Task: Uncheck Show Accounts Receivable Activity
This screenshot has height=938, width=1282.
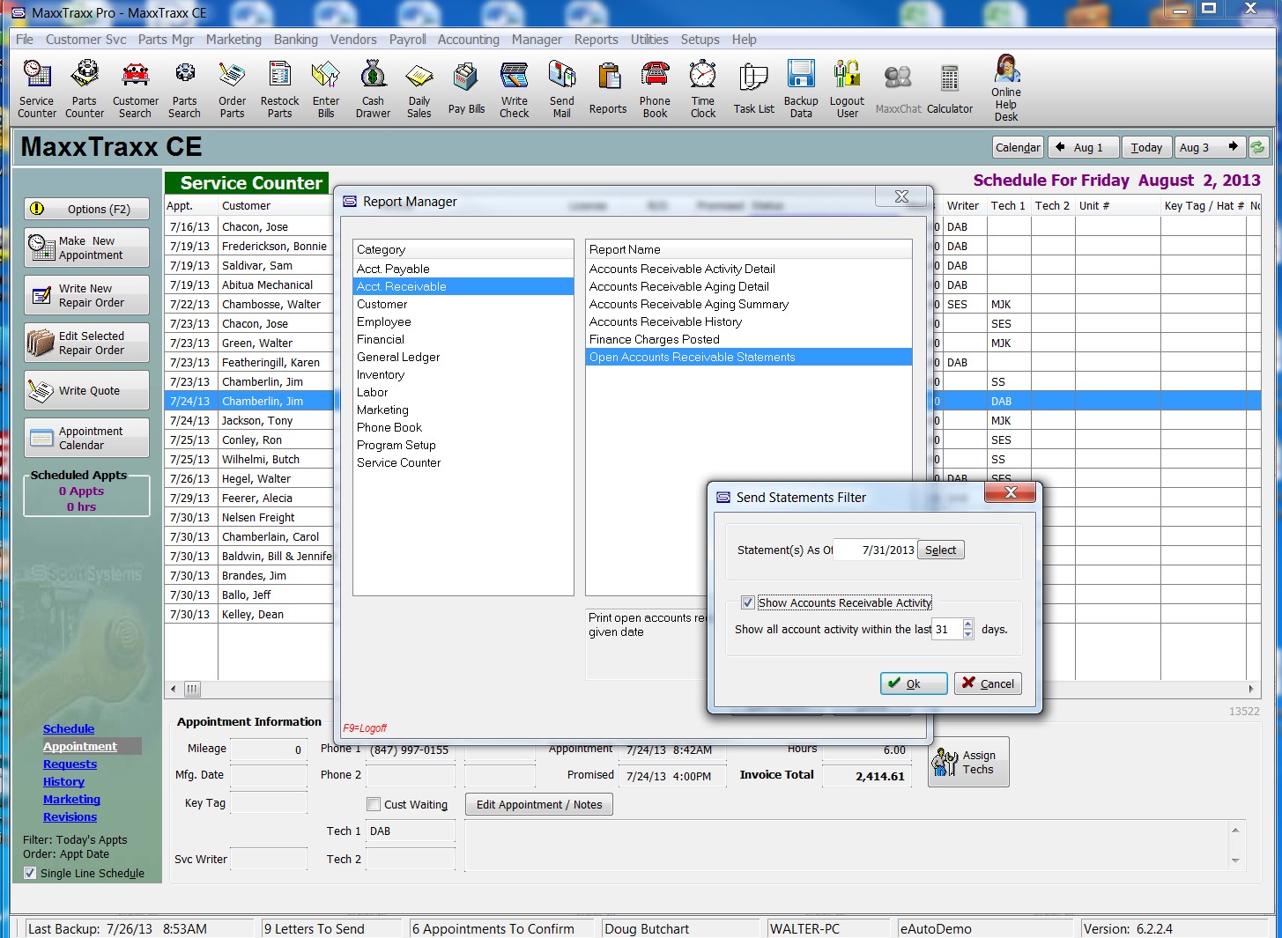Action: click(x=748, y=602)
